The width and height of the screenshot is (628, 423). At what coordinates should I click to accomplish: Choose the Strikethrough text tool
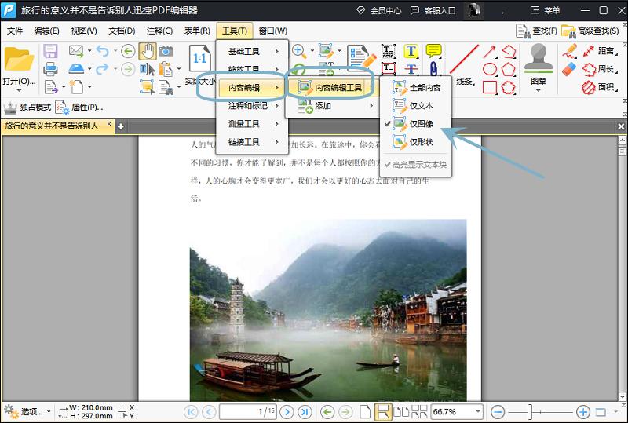[411, 69]
